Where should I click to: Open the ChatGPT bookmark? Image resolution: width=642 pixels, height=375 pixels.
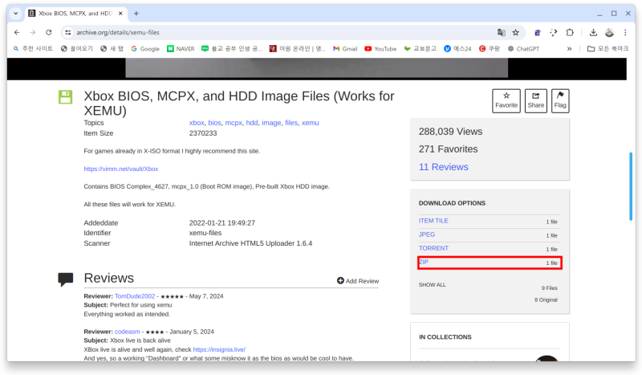[523, 49]
